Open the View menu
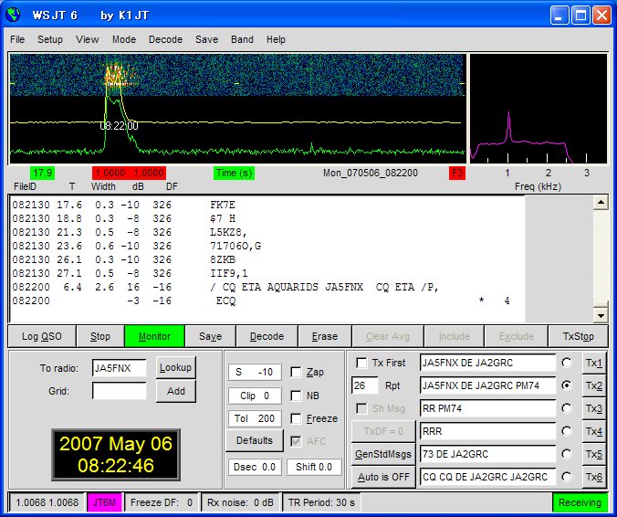Image resolution: width=617 pixels, height=517 pixels. point(87,39)
